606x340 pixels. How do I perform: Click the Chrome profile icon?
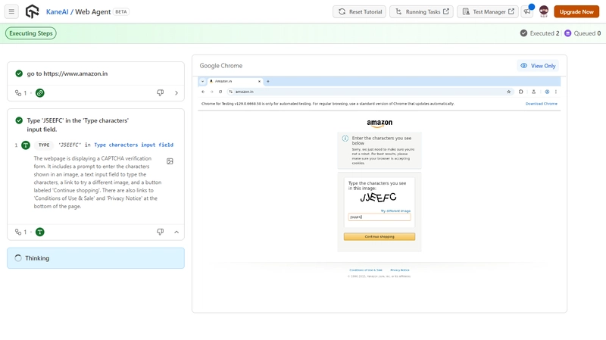(547, 92)
